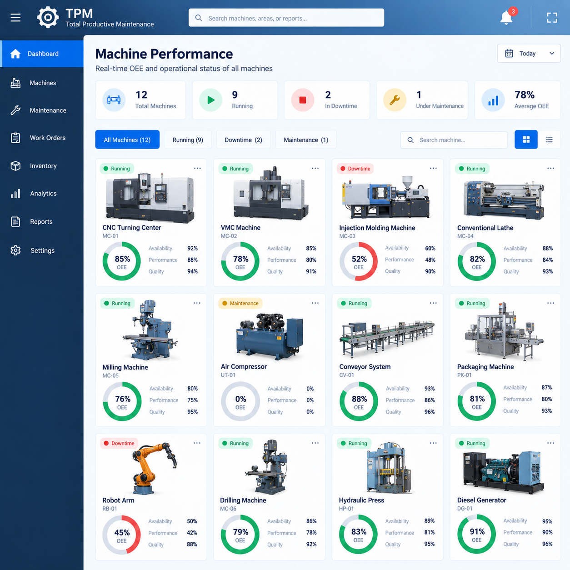Select the Running (9) filter
The image size is (570, 570).
click(x=188, y=140)
